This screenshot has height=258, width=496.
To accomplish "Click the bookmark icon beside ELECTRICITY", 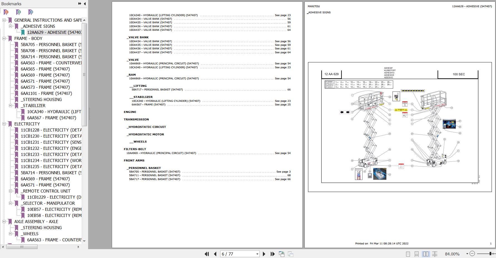I will 10,124.
